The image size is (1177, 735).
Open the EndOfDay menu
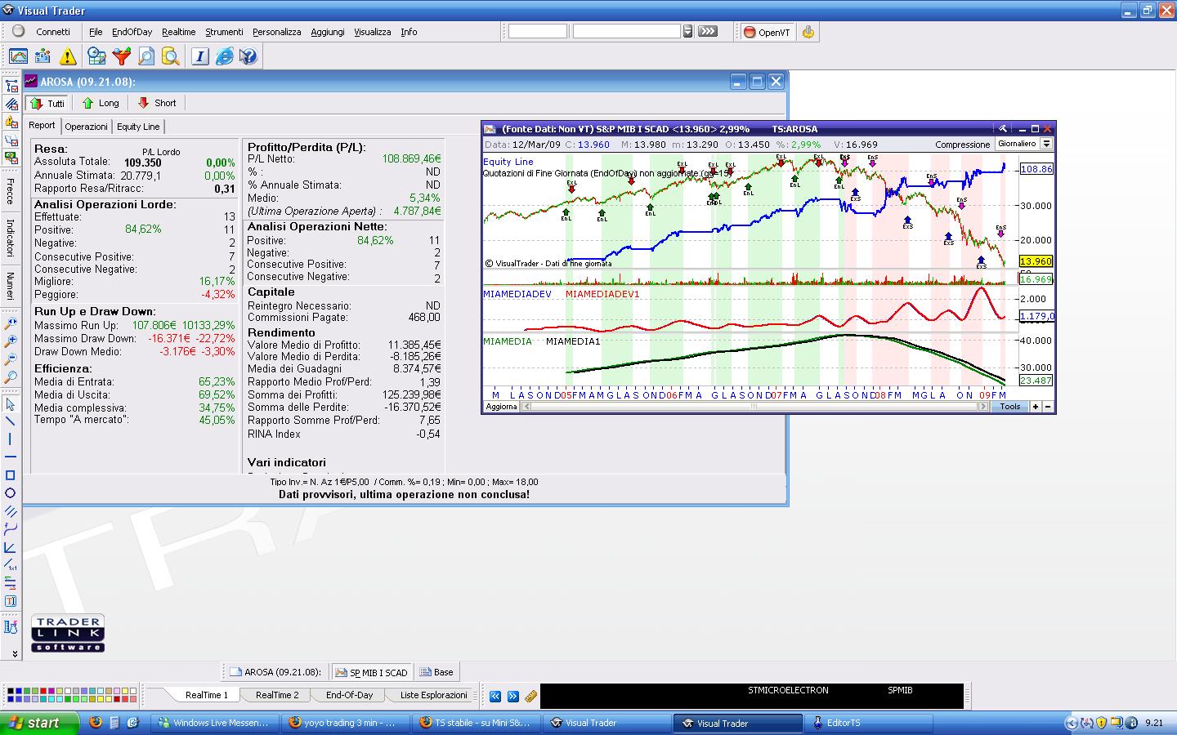coord(132,32)
